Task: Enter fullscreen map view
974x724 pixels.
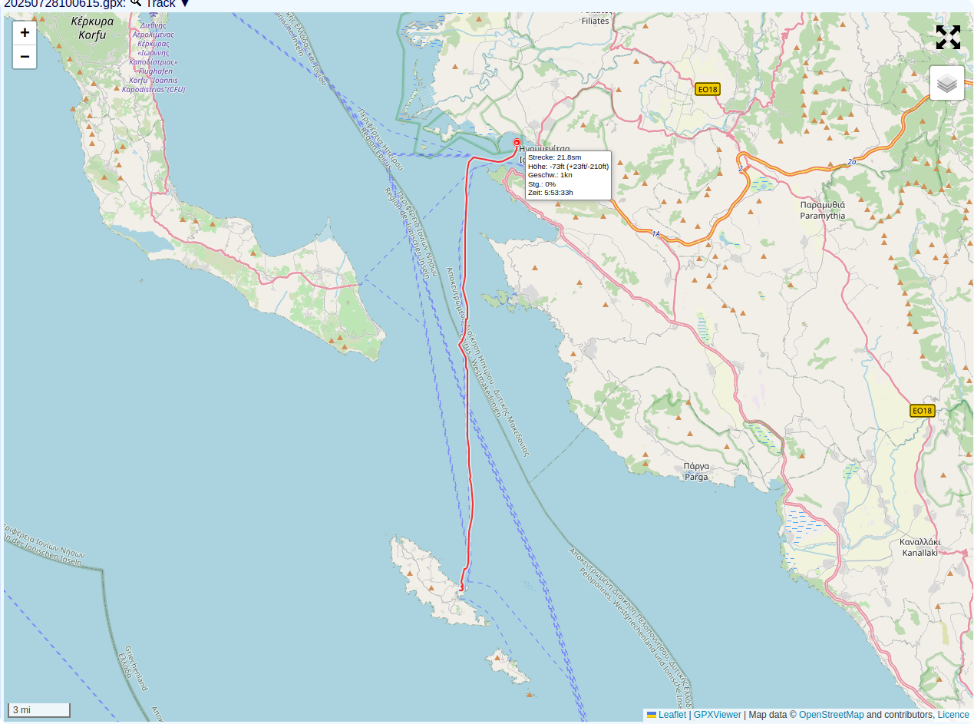Action: (948, 37)
